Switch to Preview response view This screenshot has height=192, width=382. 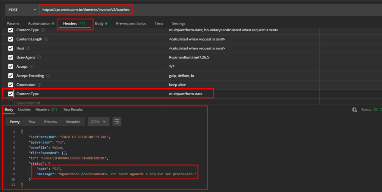(51, 122)
